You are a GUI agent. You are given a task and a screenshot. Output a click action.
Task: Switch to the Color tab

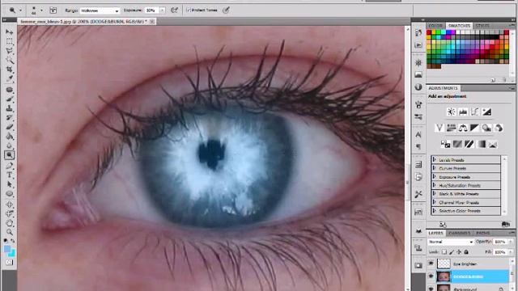click(x=435, y=25)
